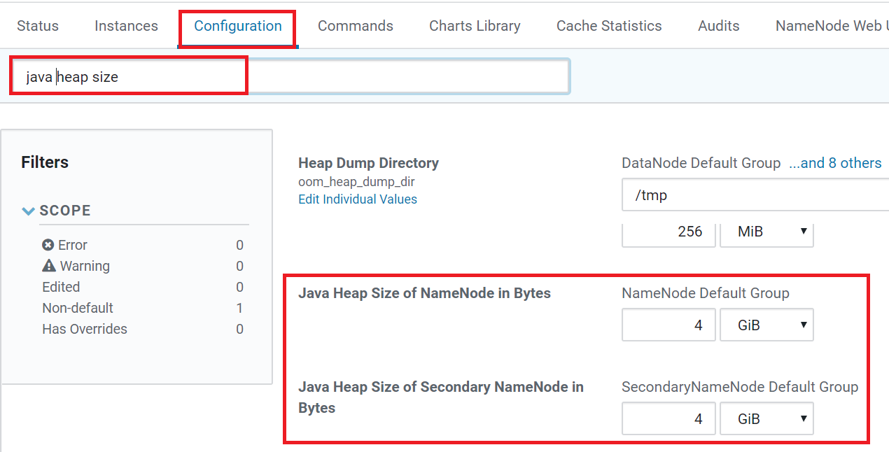Filter by Non-default scope
The width and height of the screenshot is (889, 452).
pyautogui.click(x=78, y=308)
